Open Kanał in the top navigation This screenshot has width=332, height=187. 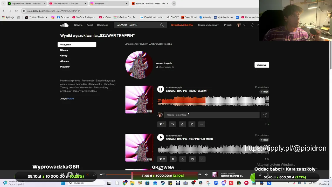90,25
